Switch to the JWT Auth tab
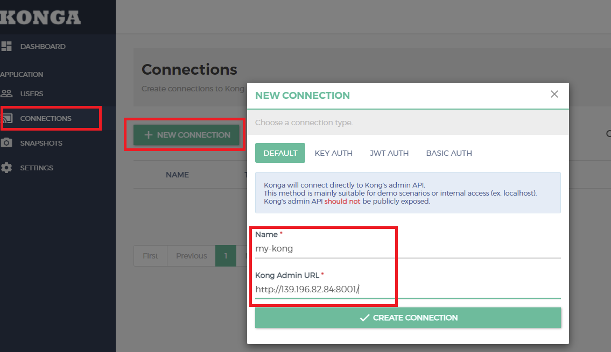This screenshot has height=352, width=611. [x=389, y=153]
